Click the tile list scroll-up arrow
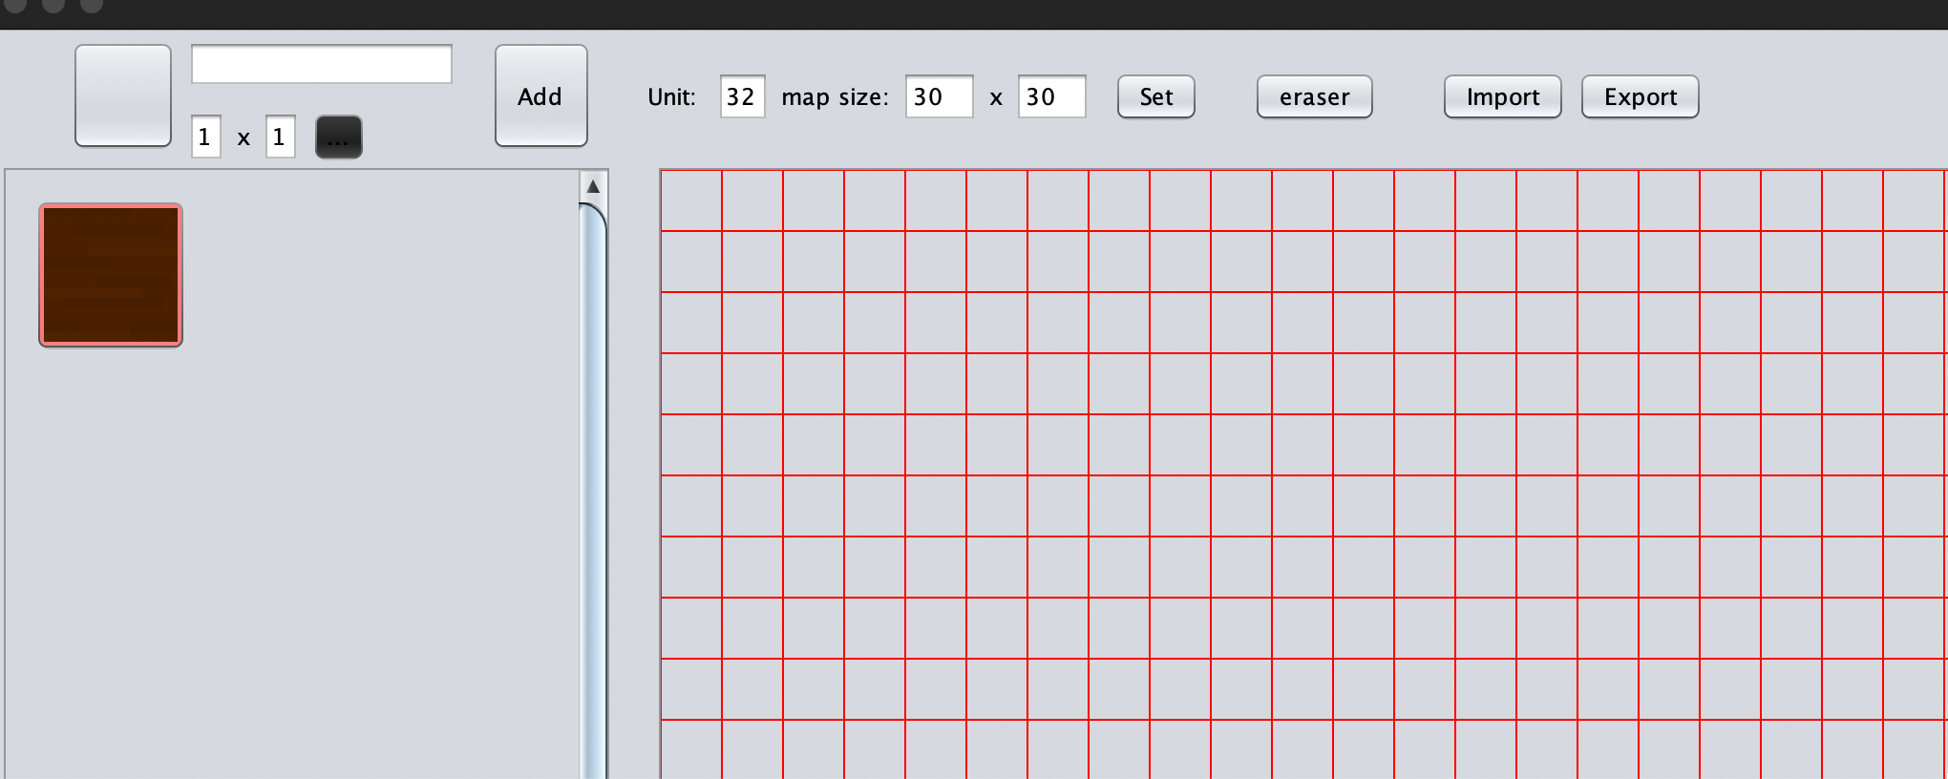 (593, 186)
